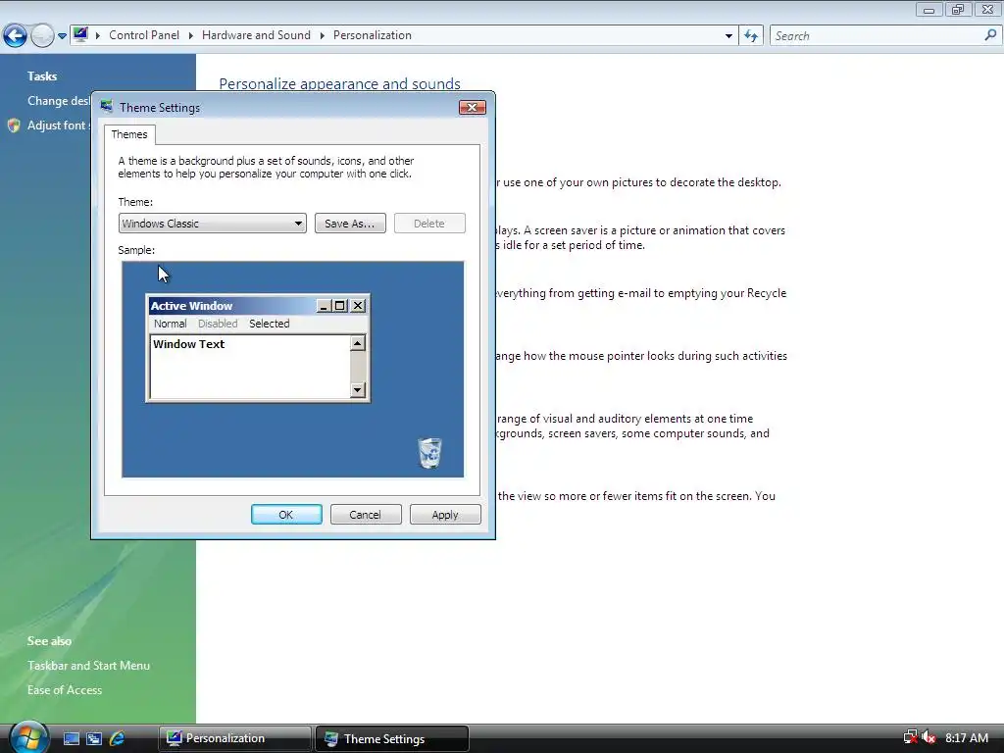This screenshot has height=753, width=1004.
Task: Click Show Desktop quick launch icon
Action: (71, 738)
